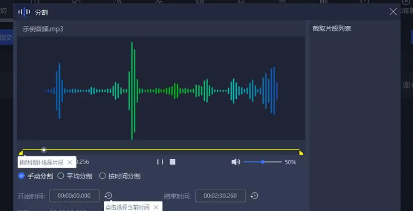This screenshot has width=413, height=211.
Task: Mute audio with the speaker icon
Action: (x=236, y=162)
